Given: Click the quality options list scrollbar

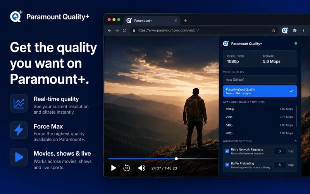Looking at the screenshot, I should tap(296, 116).
